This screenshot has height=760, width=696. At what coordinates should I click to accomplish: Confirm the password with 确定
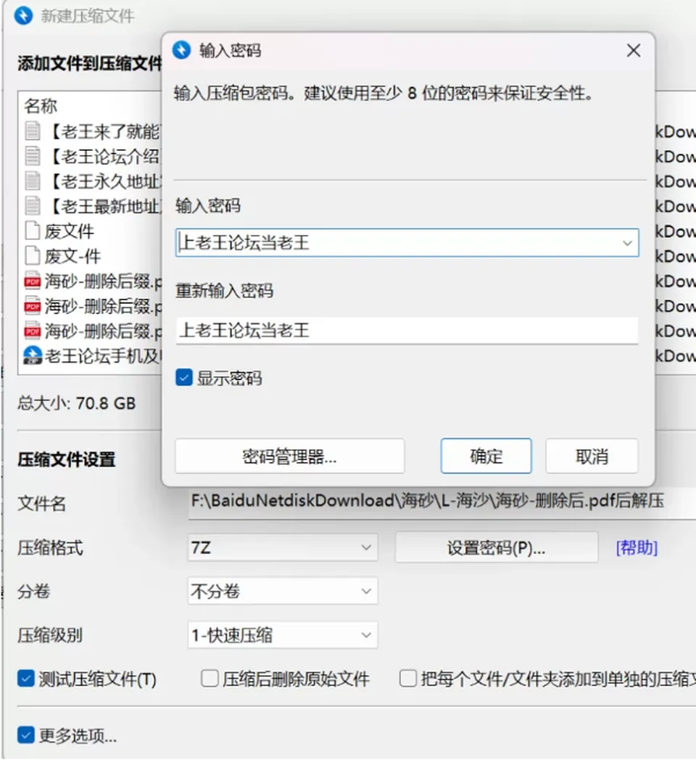[x=486, y=456]
